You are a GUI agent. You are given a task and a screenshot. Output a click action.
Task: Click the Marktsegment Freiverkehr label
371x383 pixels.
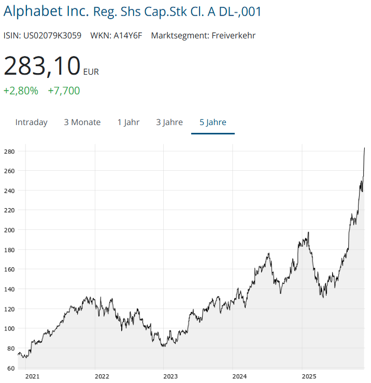[203, 35]
